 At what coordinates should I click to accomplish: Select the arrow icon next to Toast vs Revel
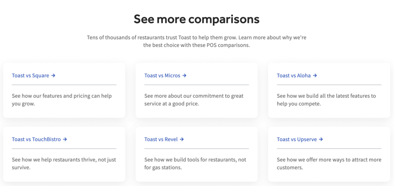182,139
